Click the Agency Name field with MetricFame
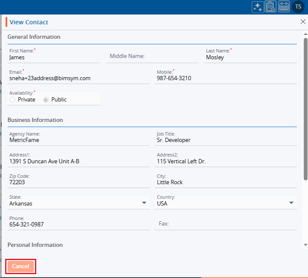Image resolution: width=308 pixels, height=278 pixels. [78, 140]
